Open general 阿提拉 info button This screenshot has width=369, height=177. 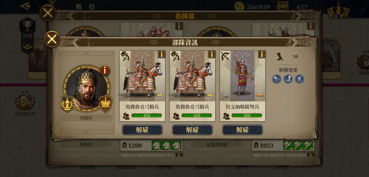click(105, 70)
